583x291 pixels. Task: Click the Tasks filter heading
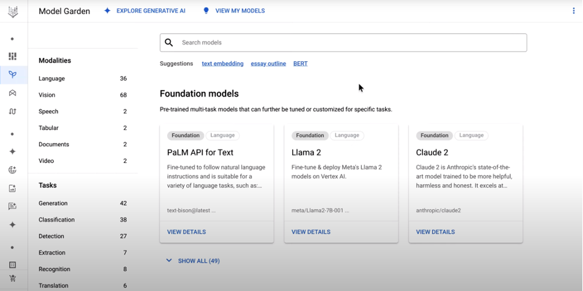tap(48, 185)
